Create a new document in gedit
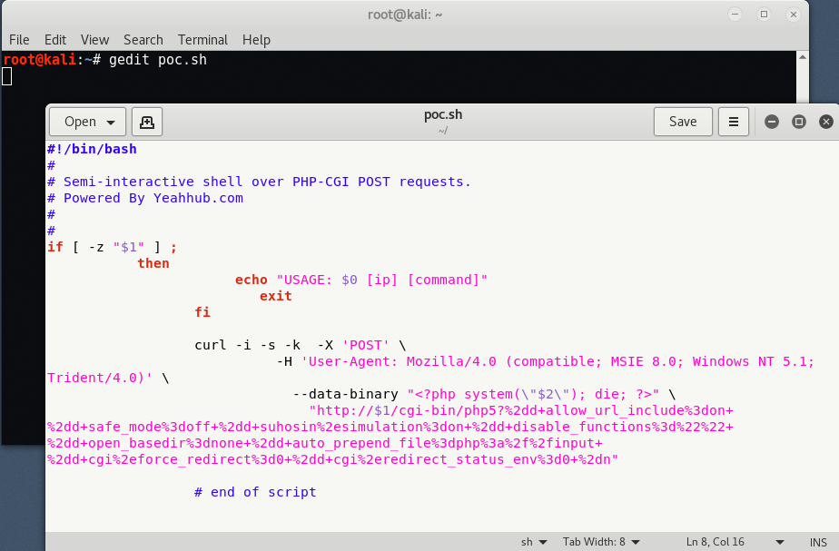 click(x=146, y=122)
